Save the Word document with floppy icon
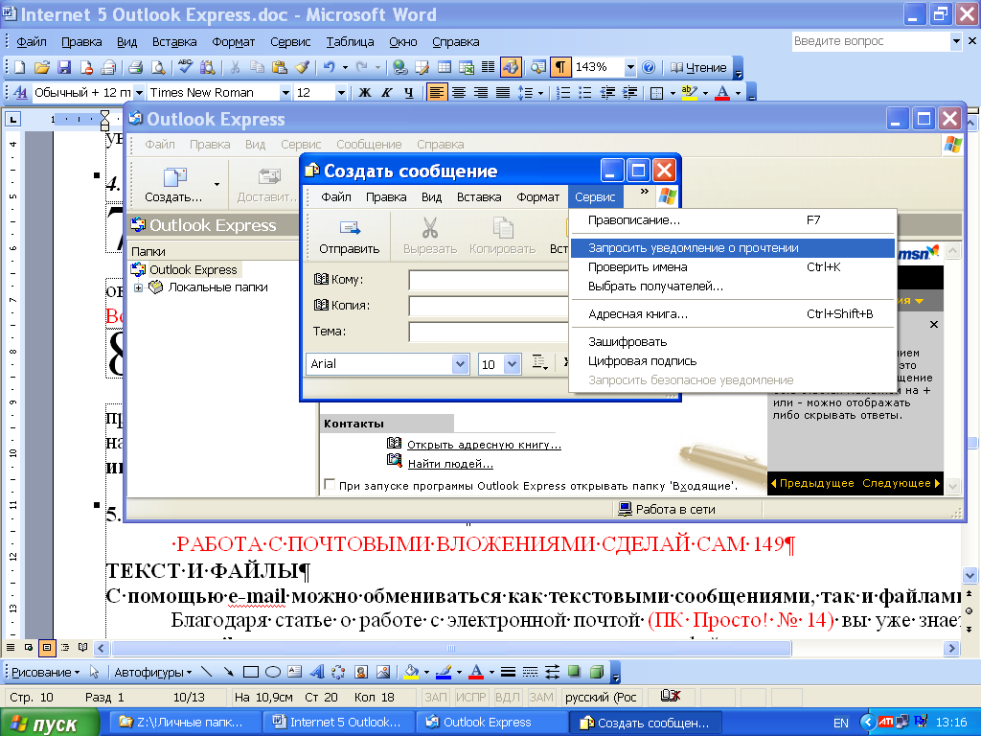981x736 pixels. click(x=64, y=67)
